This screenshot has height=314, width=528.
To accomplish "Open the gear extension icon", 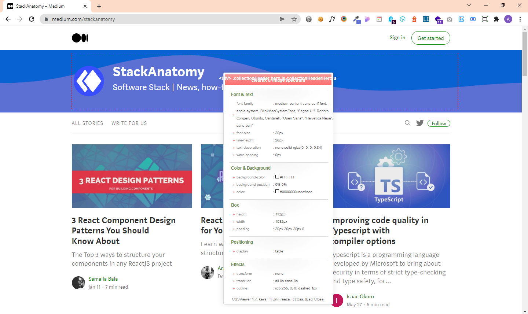I will point(309,19).
